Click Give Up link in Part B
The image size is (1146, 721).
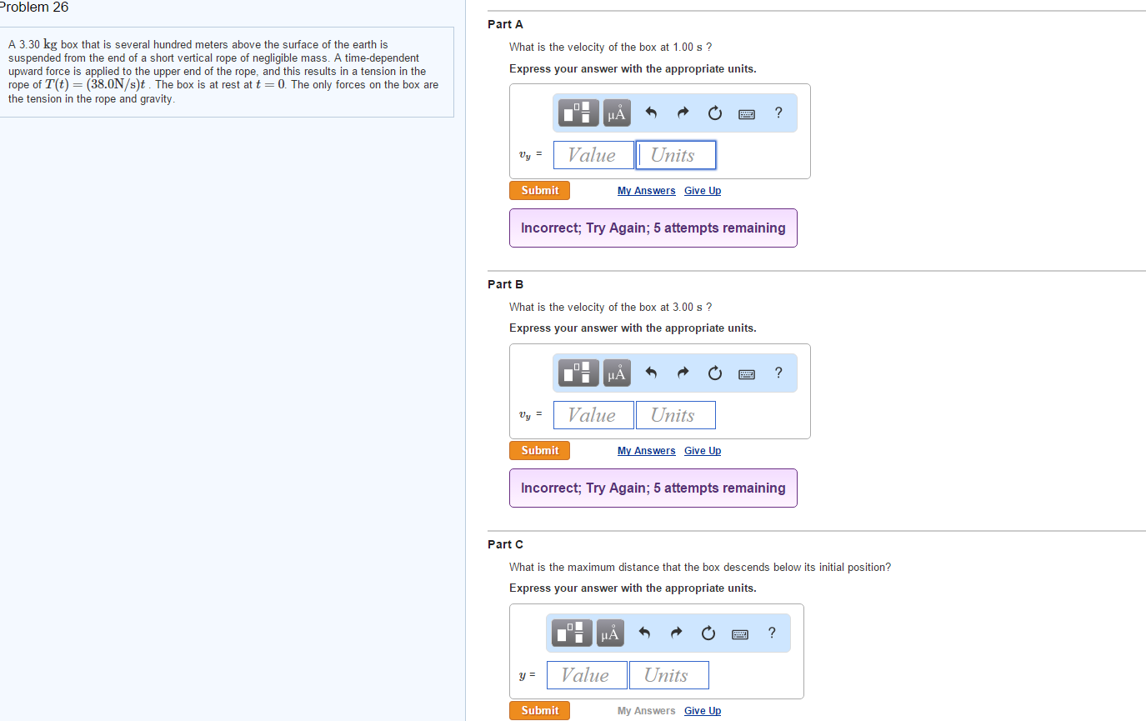coord(702,450)
